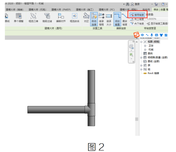Click the Sogou input S logo
The image size is (176, 152).
click(x=137, y=35)
